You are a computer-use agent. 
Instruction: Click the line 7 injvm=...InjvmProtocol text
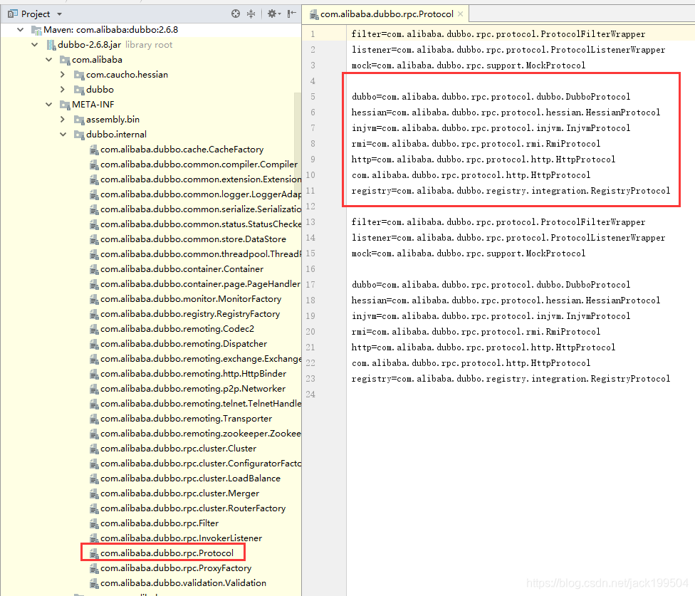[491, 128]
